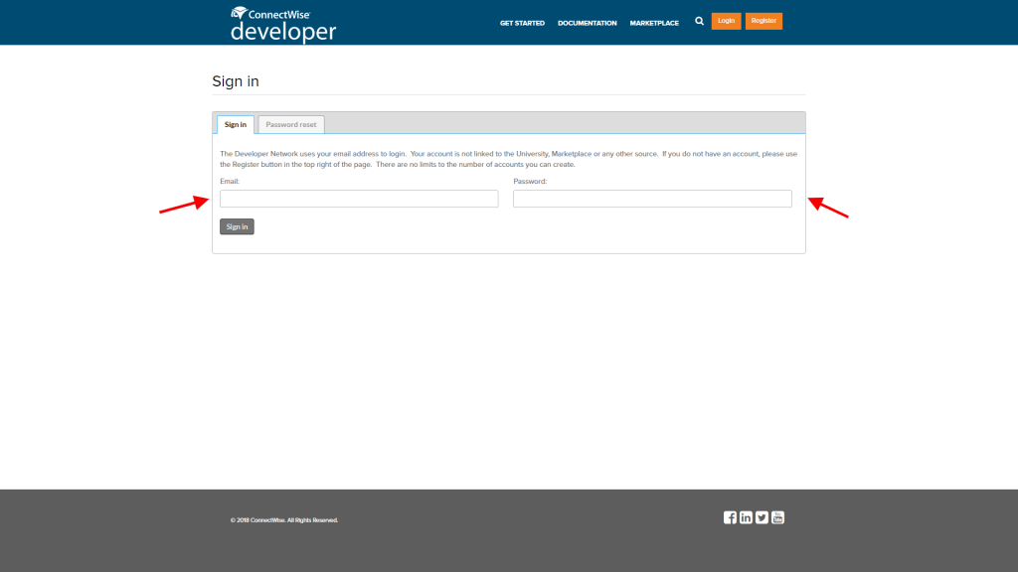Open the Developer Network link in description text

click(267, 154)
